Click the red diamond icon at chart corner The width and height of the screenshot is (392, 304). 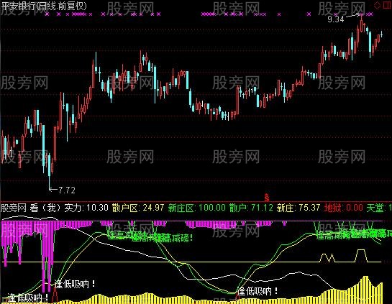click(377, 5)
